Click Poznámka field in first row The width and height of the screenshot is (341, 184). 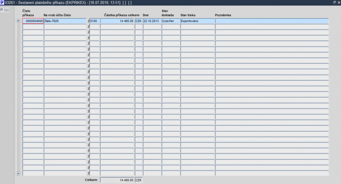(272, 21)
